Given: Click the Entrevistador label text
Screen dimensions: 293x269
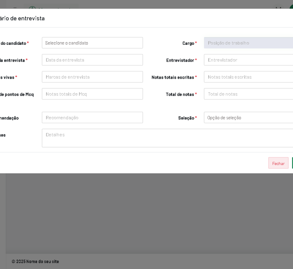Looking at the screenshot, I should (x=180, y=60).
